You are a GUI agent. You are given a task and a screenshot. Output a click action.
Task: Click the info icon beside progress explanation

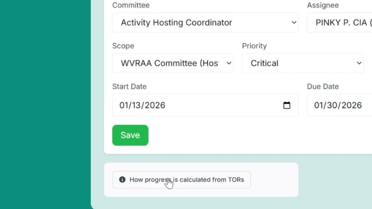(122, 180)
